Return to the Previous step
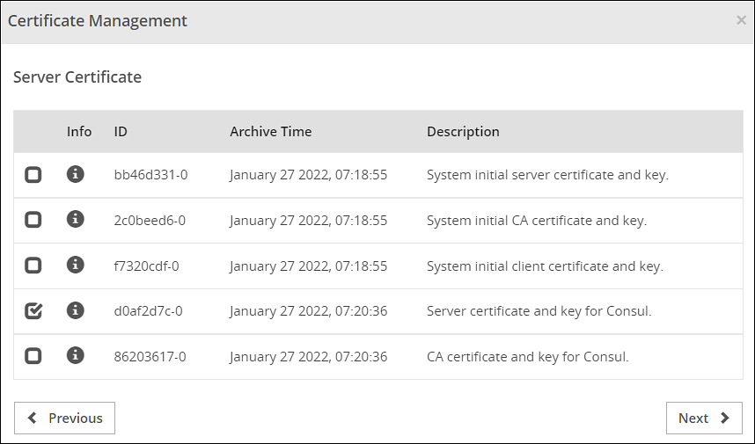The image size is (755, 444). coord(64,419)
